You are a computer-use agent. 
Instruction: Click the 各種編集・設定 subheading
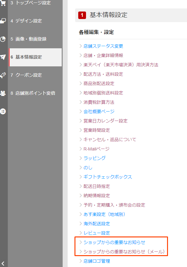[96, 32]
